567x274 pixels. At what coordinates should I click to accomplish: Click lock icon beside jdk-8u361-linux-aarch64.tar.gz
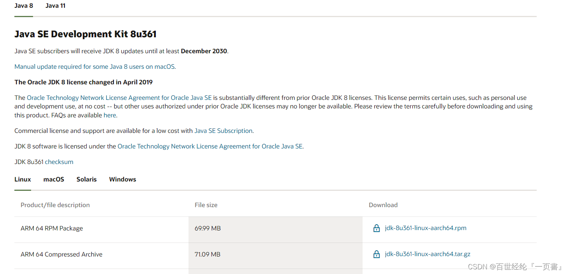coord(376,254)
